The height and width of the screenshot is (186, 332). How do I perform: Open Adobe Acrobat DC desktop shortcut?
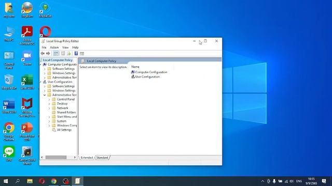pyautogui.click(x=27, y=36)
